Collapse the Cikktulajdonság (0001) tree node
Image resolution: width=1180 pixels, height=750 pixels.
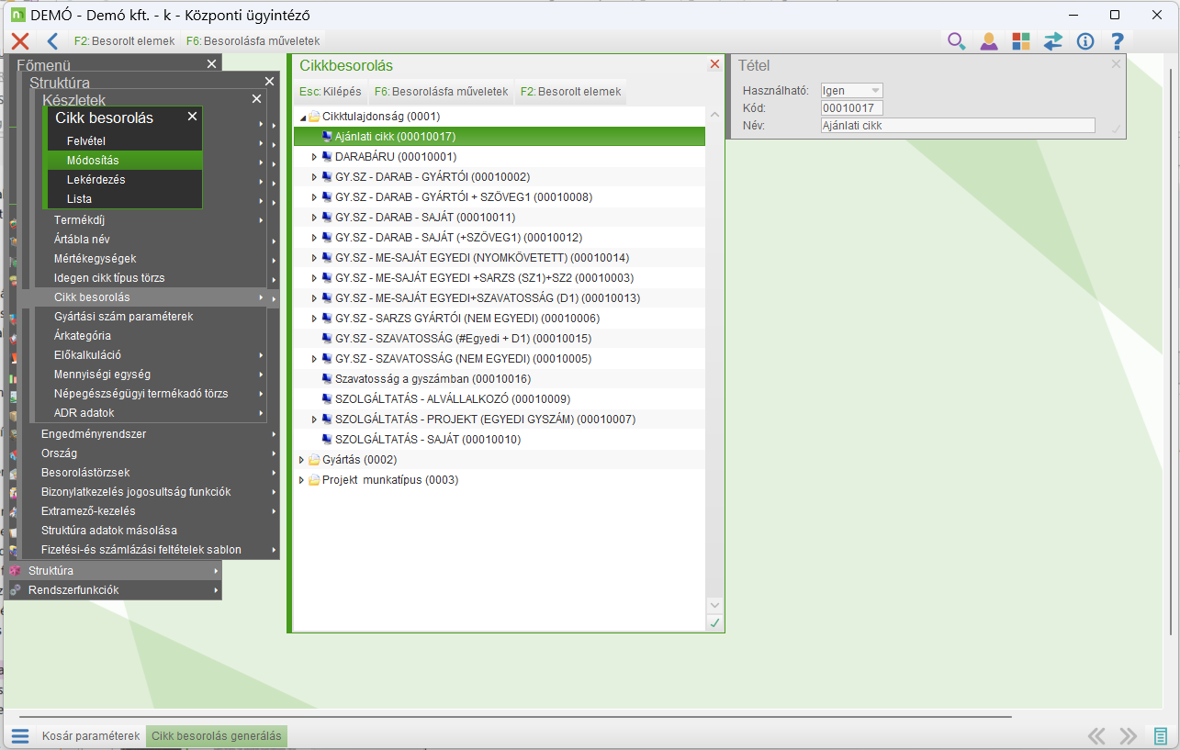[303, 118]
